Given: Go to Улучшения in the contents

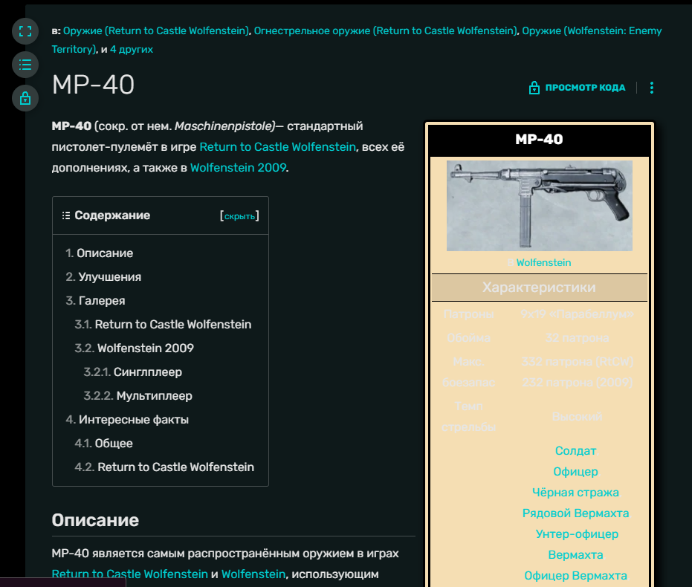Looking at the screenshot, I should pos(109,277).
